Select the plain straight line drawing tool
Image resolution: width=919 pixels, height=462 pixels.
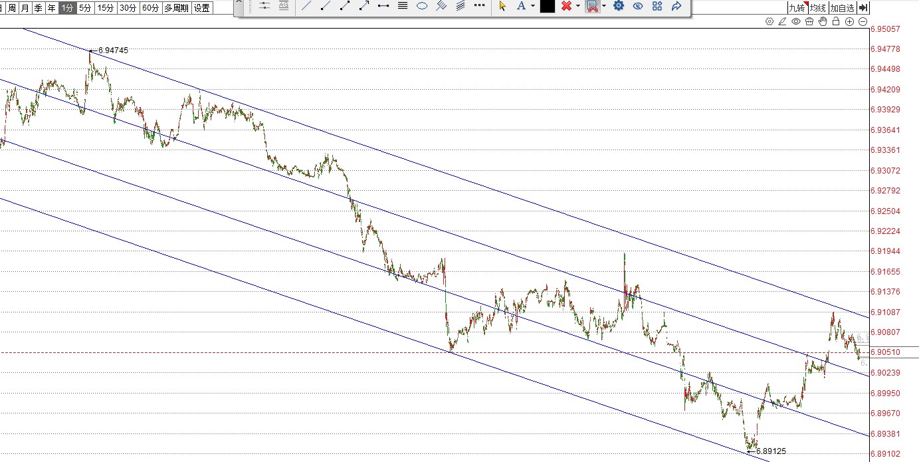coord(306,6)
